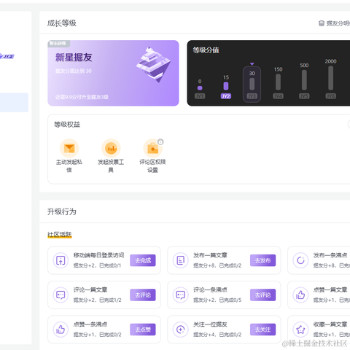Select the JY1 level bar
Screen dimensions: 350x350
click(200, 88)
